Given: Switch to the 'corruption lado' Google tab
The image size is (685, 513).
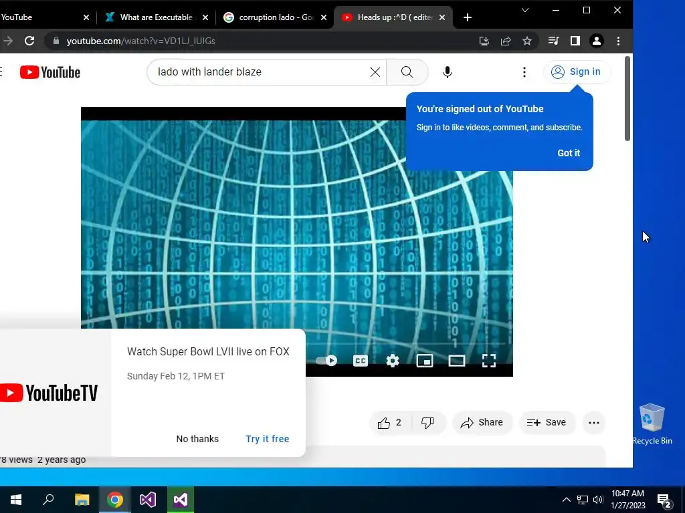Looking at the screenshot, I should coord(276,17).
